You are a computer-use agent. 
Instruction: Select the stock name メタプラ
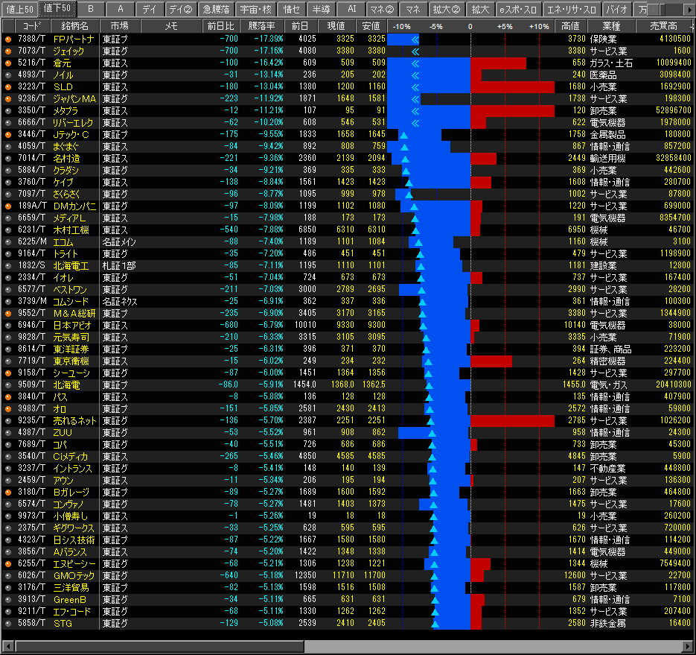66,111
